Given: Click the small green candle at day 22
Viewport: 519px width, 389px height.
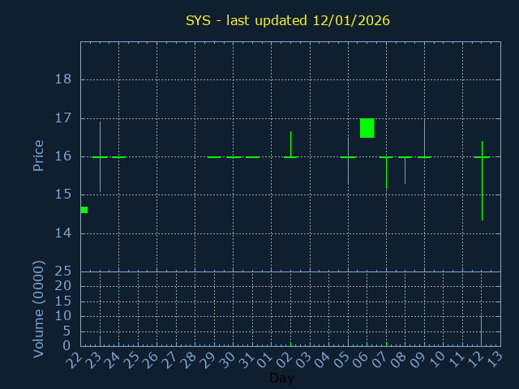Looking at the screenshot, I should 84,210.
